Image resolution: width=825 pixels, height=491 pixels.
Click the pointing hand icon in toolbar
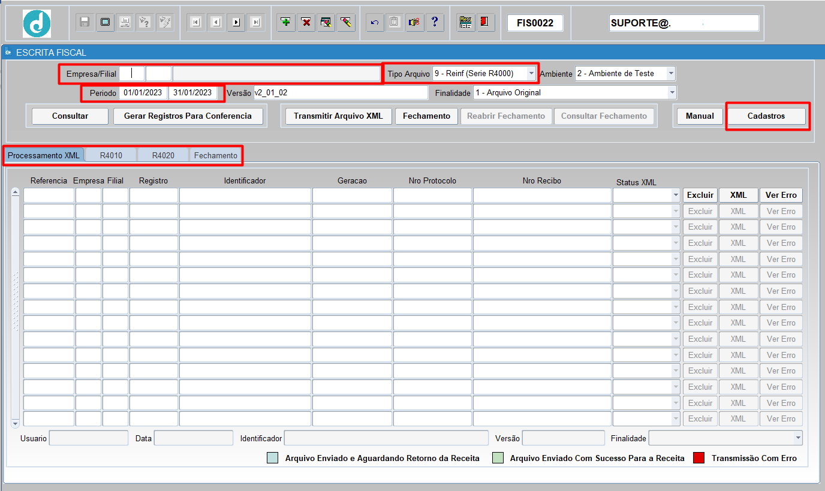click(x=414, y=22)
